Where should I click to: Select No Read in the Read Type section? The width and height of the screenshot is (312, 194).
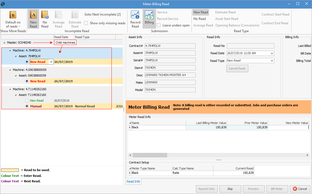pos(200,19)
